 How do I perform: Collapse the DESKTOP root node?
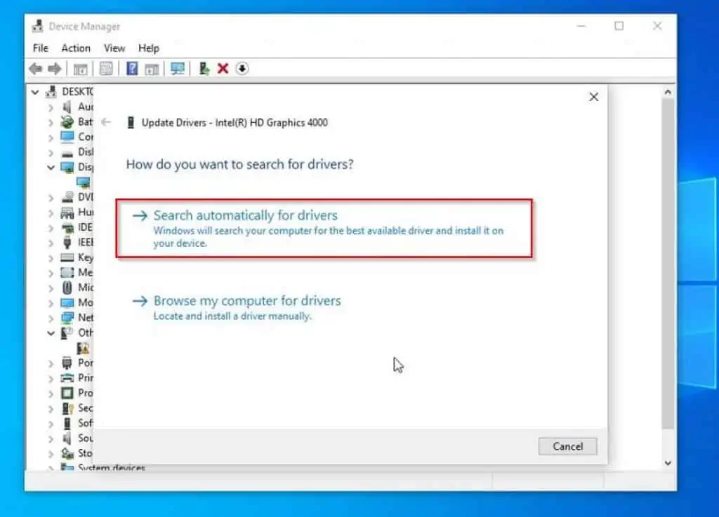click(35, 92)
